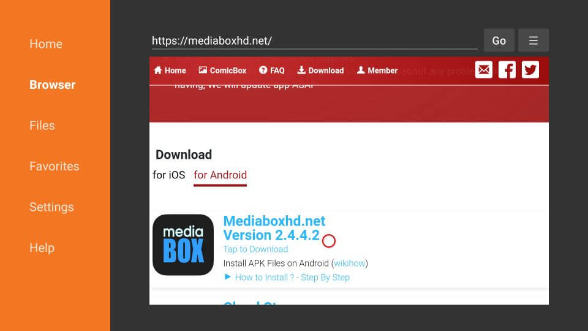Open How to Install Step By Step

287,277
